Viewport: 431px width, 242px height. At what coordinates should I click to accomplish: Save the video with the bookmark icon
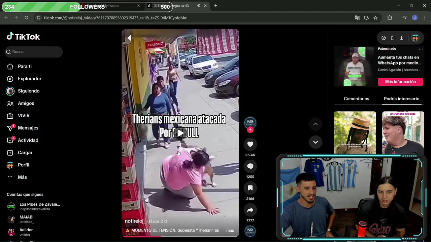click(250, 188)
